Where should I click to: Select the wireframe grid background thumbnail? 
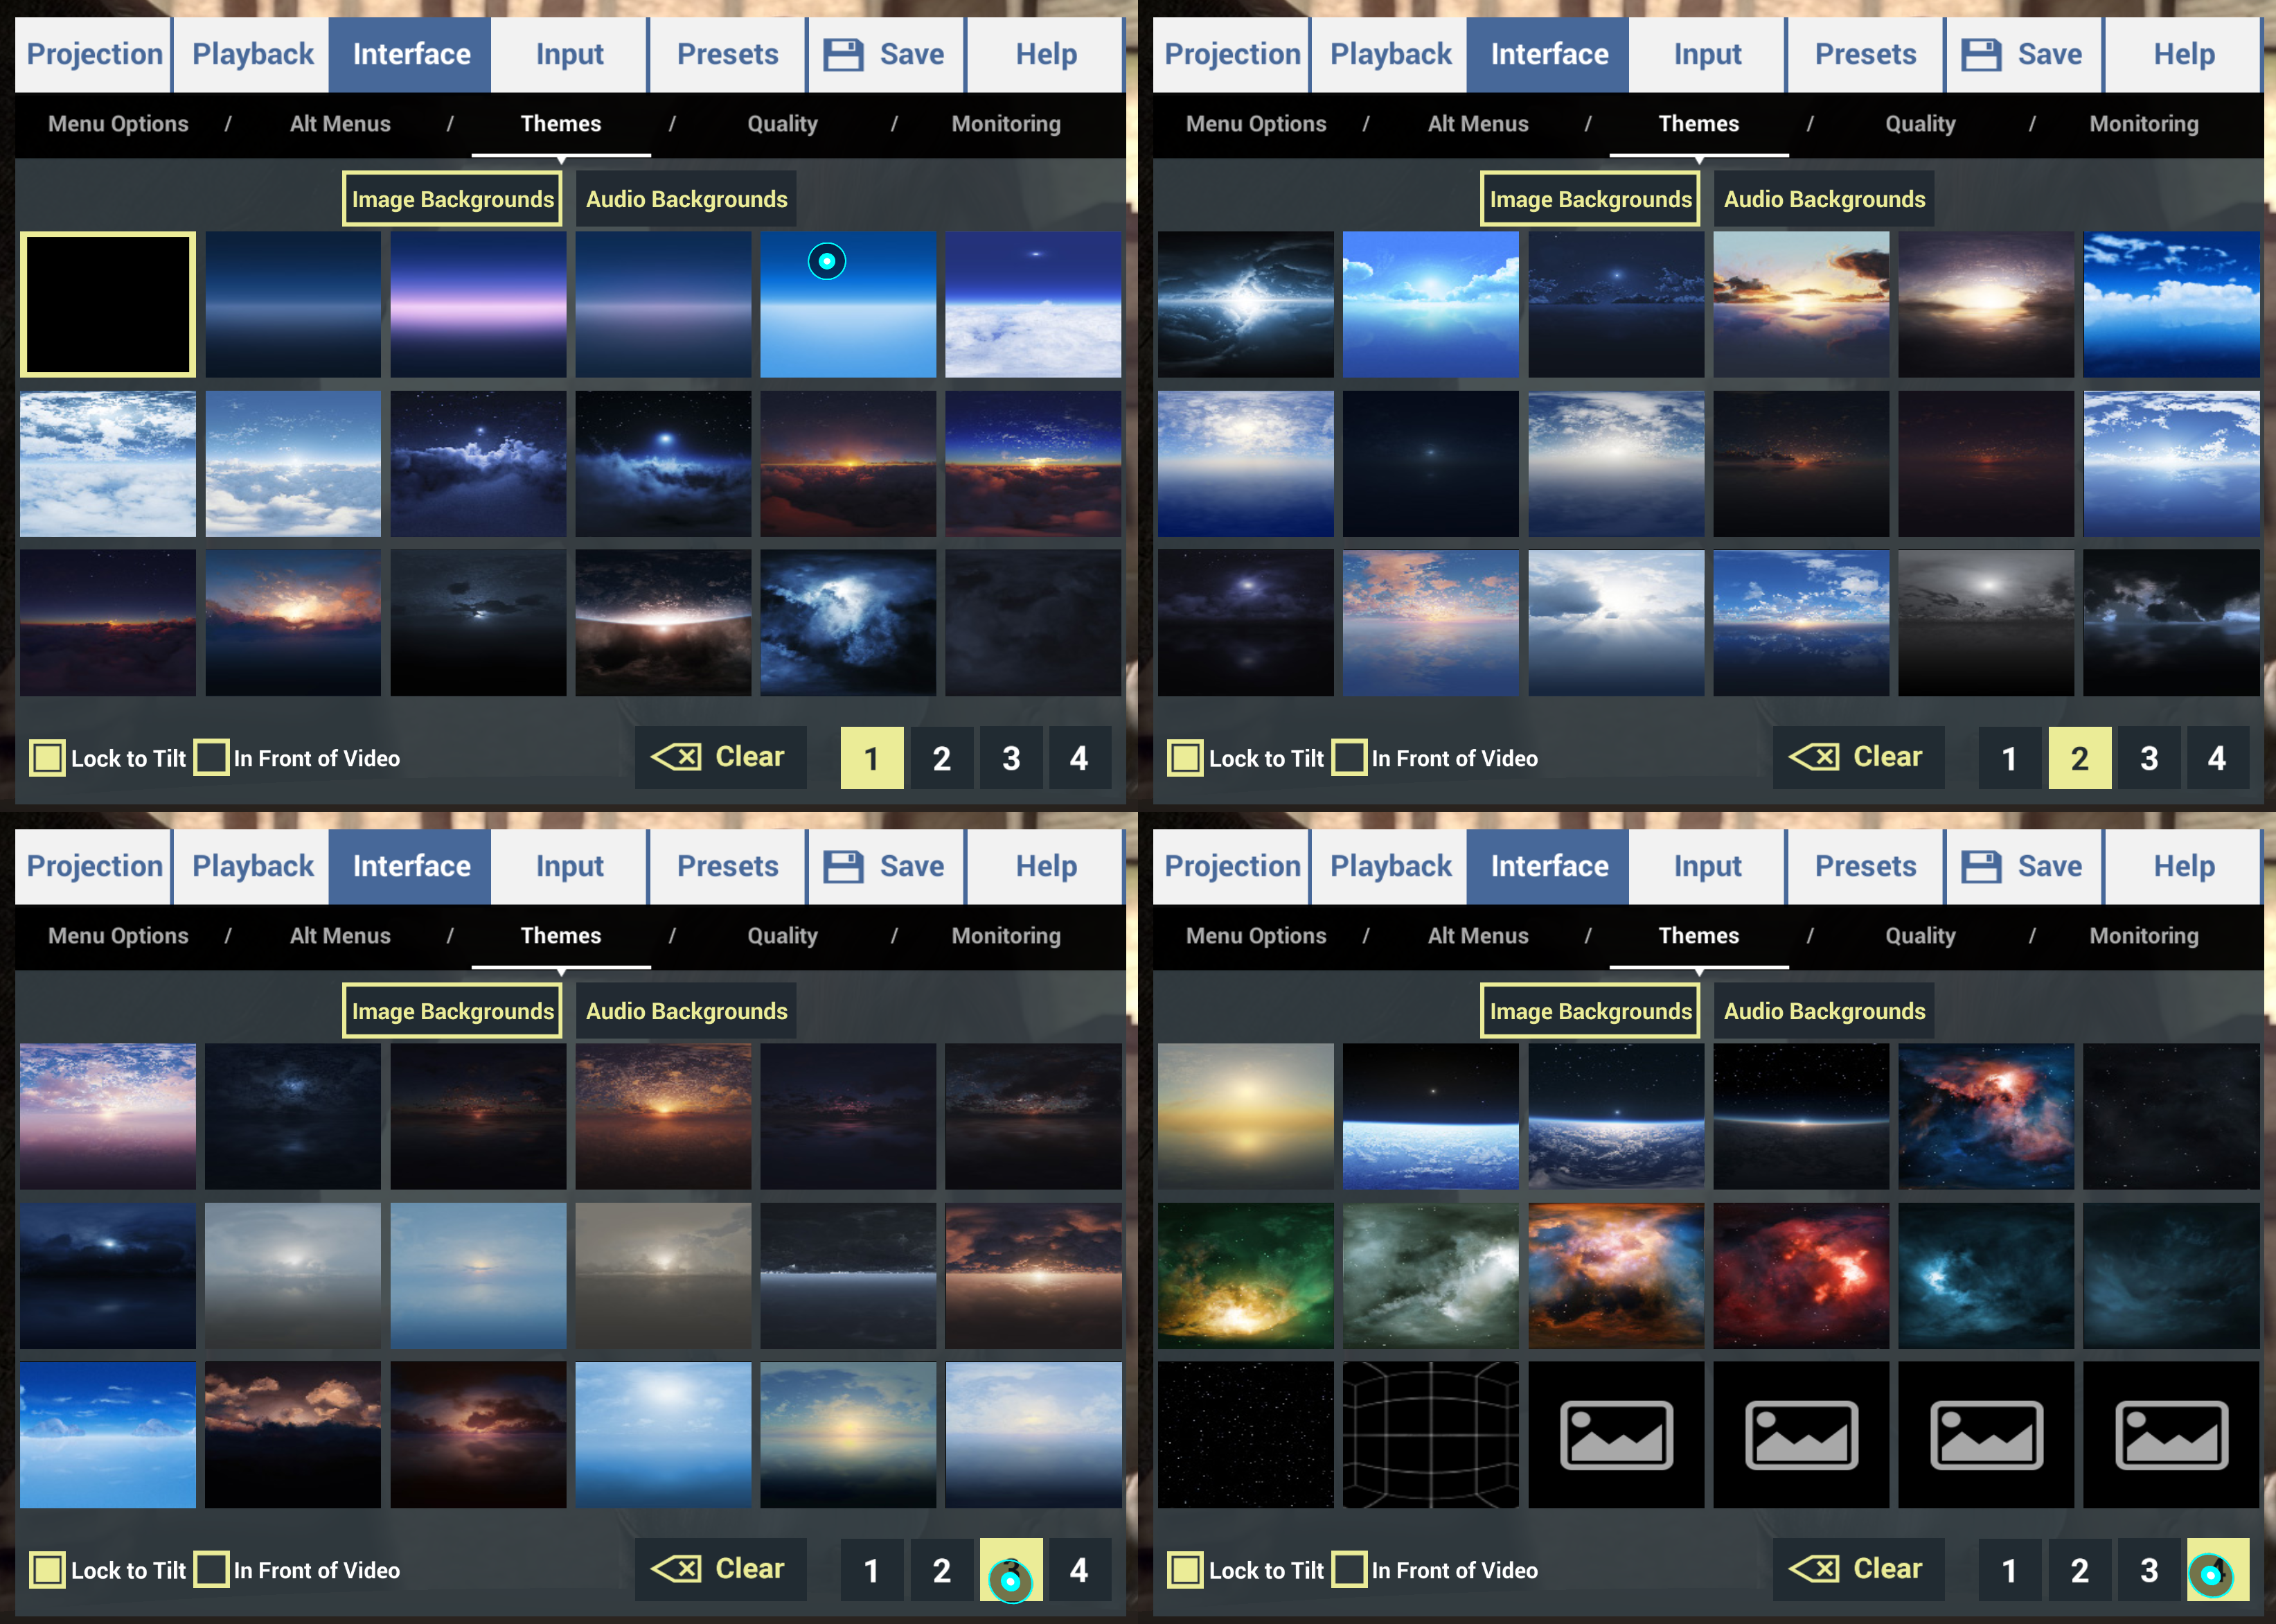pyautogui.click(x=1430, y=1435)
